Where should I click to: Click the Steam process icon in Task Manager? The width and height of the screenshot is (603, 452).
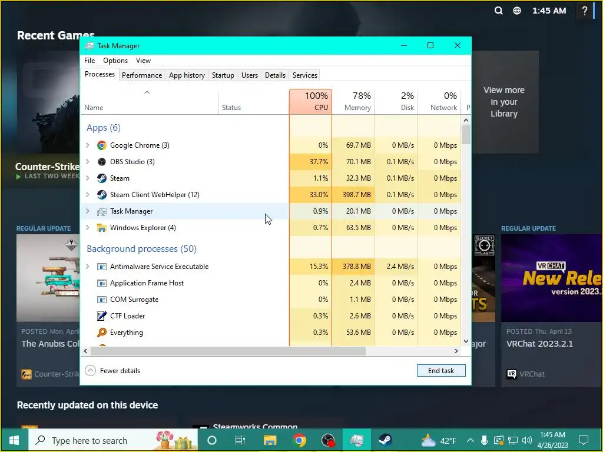pyautogui.click(x=101, y=178)
